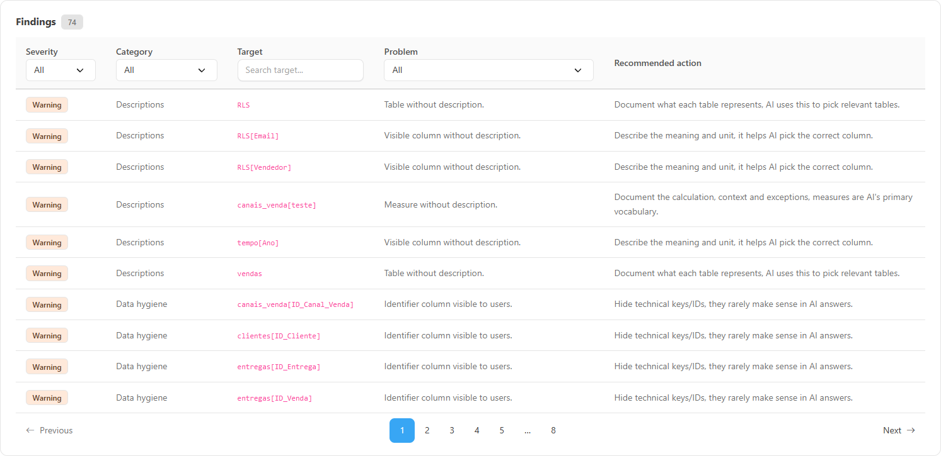Click 'Identifier column visible to users.' in entregas[ID_Venda] row
Viewport: 941px width, 456px height.
(448, 398)
